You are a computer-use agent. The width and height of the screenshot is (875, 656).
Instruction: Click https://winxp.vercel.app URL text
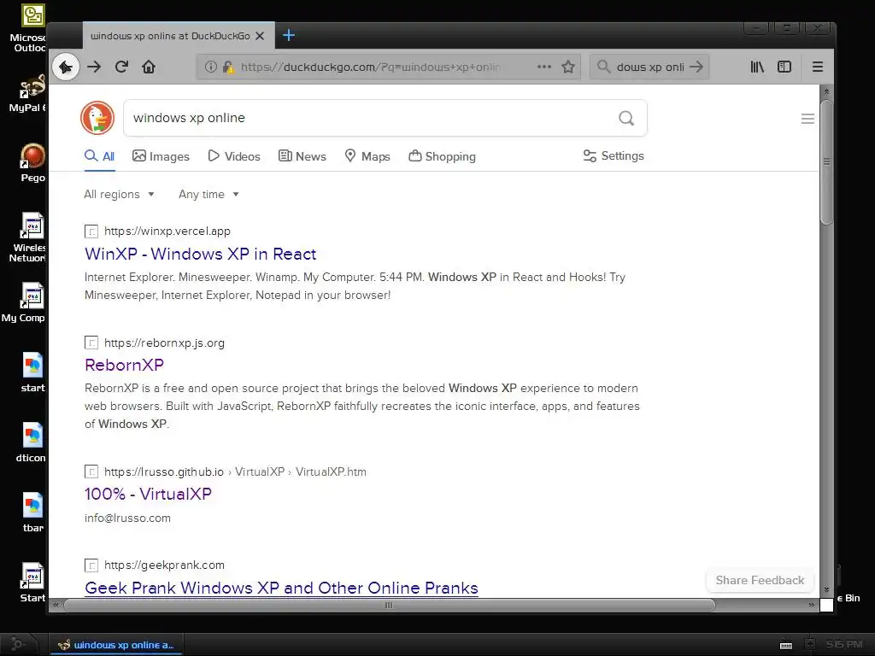[x=167, y=231]
